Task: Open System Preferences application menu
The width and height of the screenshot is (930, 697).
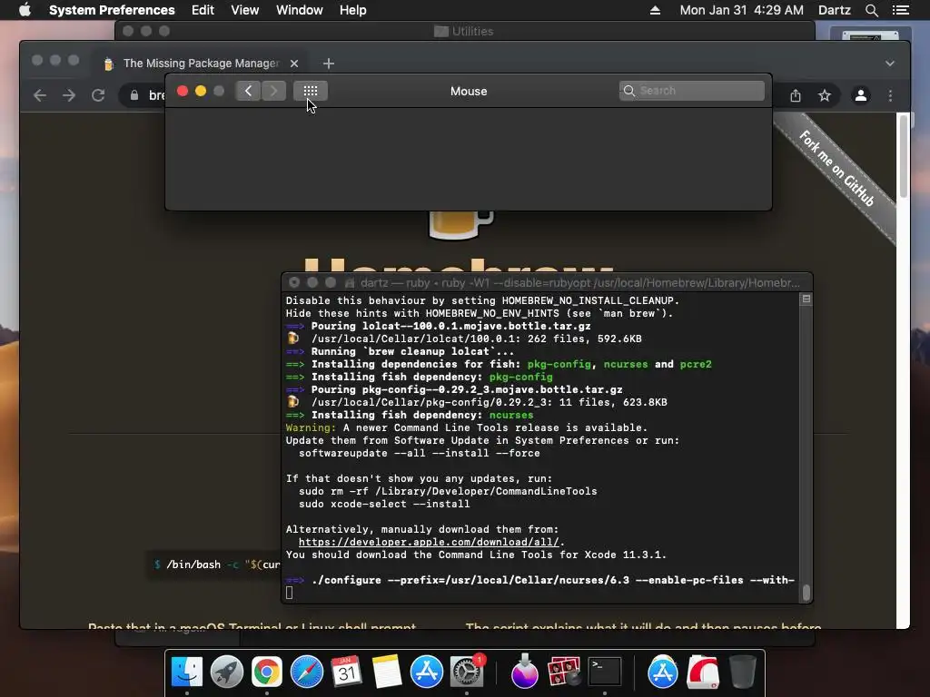Action: (112, 10)
